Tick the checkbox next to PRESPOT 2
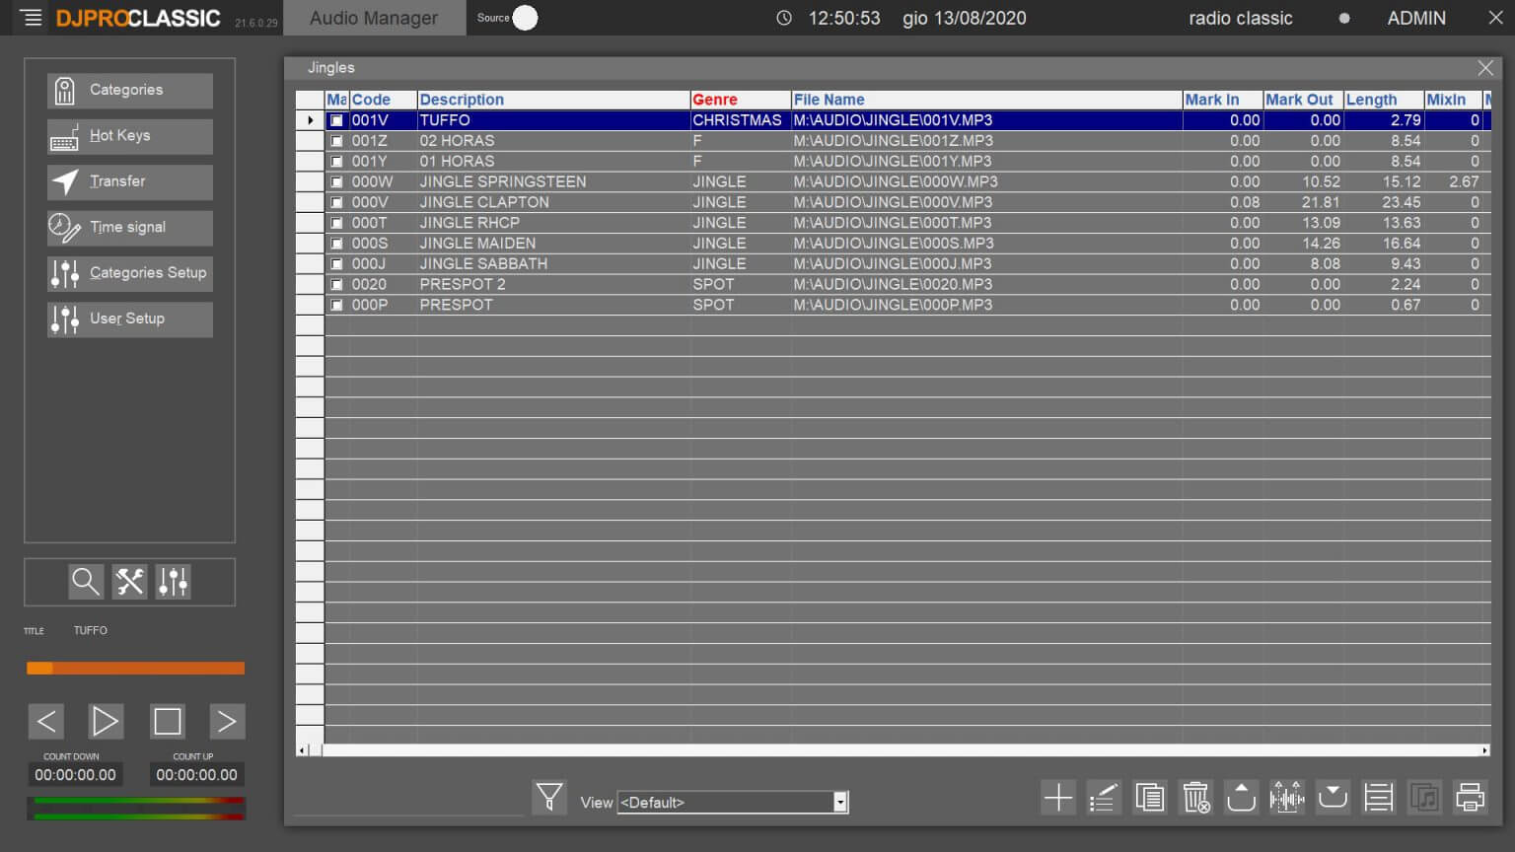 (x=336, y=284)
